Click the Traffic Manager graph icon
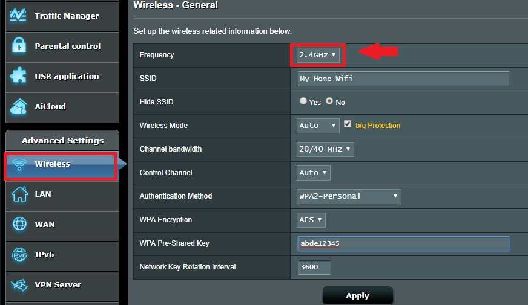 pyautogui.click(x=19, y=16)
